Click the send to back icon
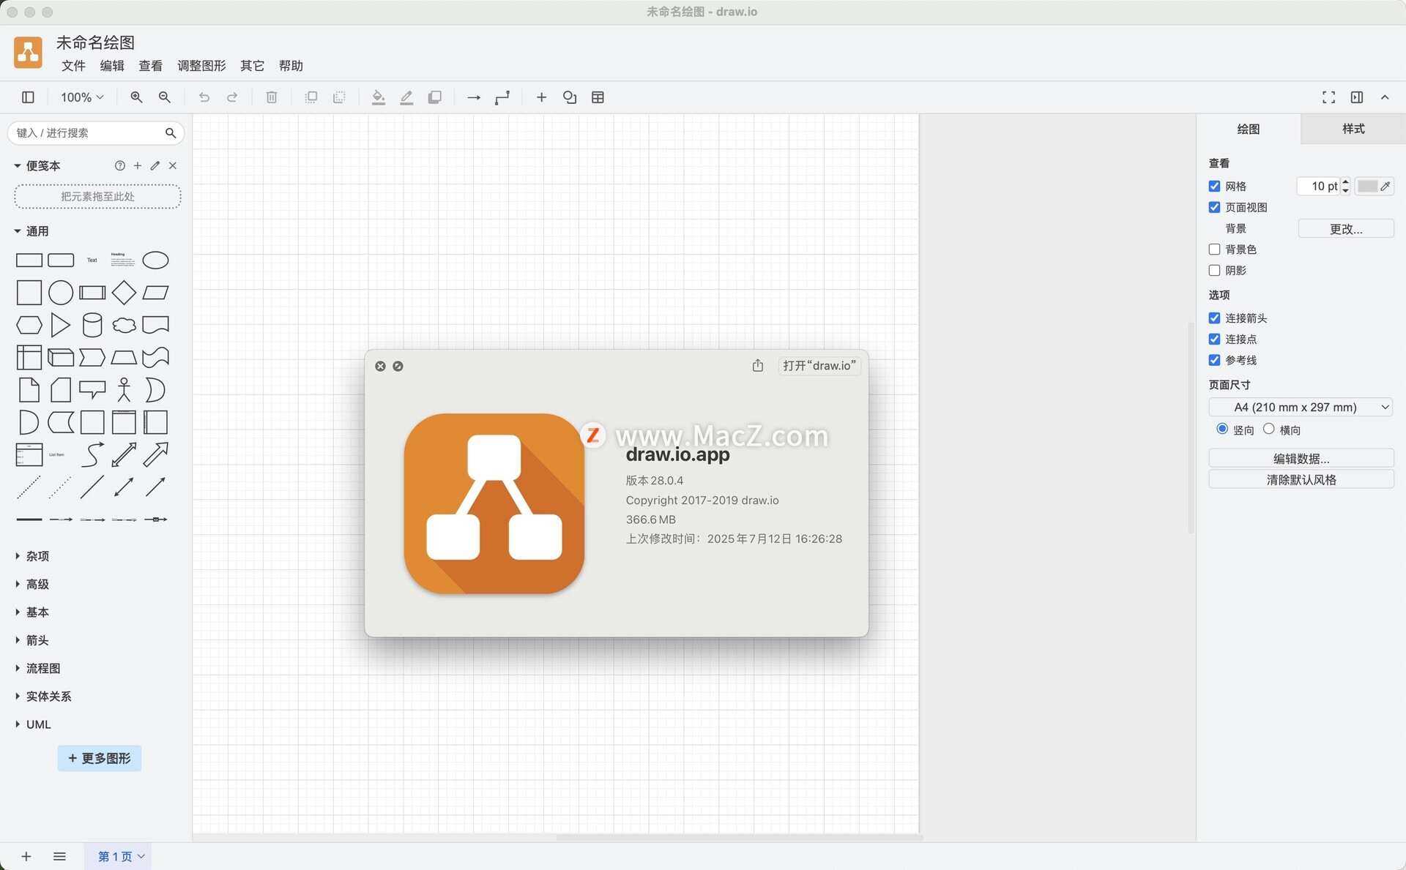 pos(339,97)
